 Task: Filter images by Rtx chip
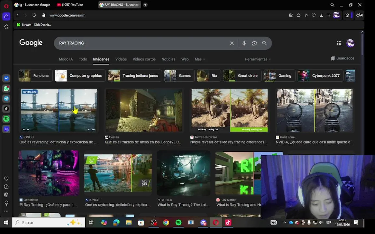click(209, 75)
